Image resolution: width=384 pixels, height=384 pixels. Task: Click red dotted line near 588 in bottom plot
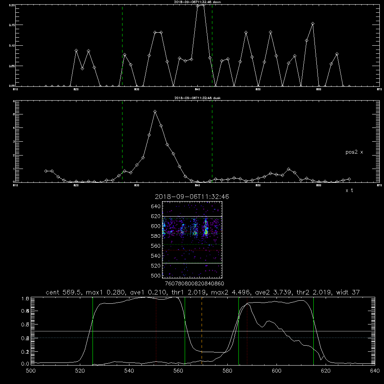pyautogui.click(x=247, y=331)
